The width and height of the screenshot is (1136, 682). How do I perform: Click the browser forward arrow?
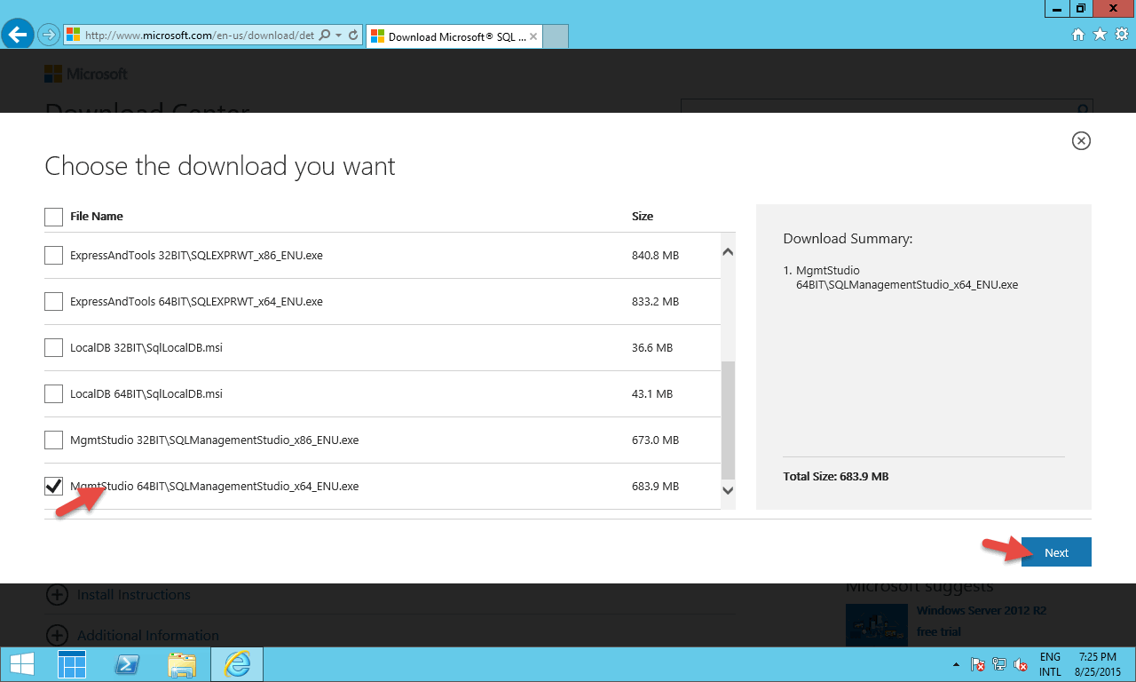click(49, 36)
